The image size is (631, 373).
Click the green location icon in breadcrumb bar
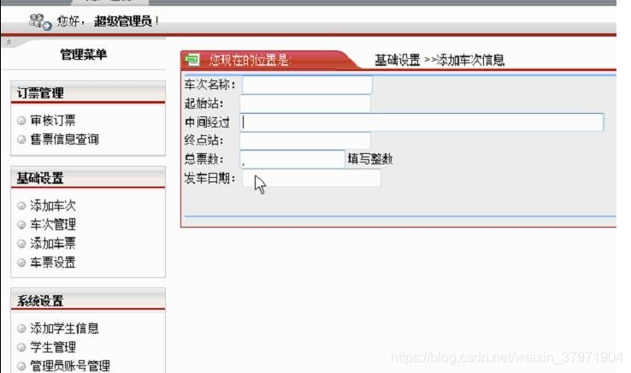192,60
